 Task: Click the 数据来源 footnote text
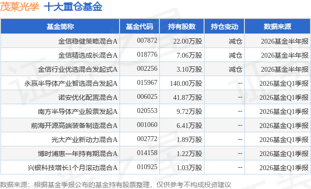[x=116, y=185]
